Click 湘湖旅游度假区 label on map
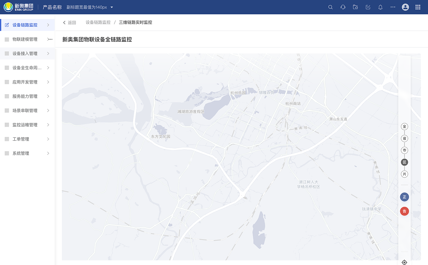The image size is (428, 265). (x=191, y=111)
